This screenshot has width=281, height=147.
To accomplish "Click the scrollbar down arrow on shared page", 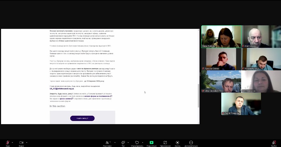I will click(198, 123).
